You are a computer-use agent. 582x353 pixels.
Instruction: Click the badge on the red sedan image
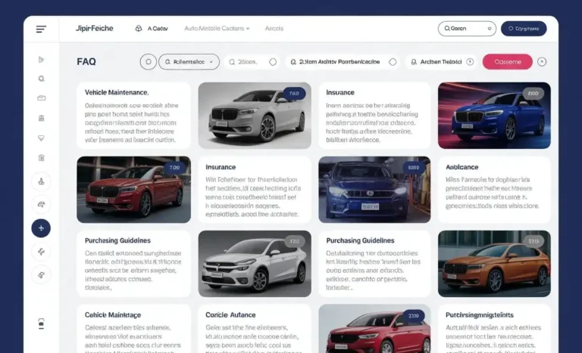(174, 168)
